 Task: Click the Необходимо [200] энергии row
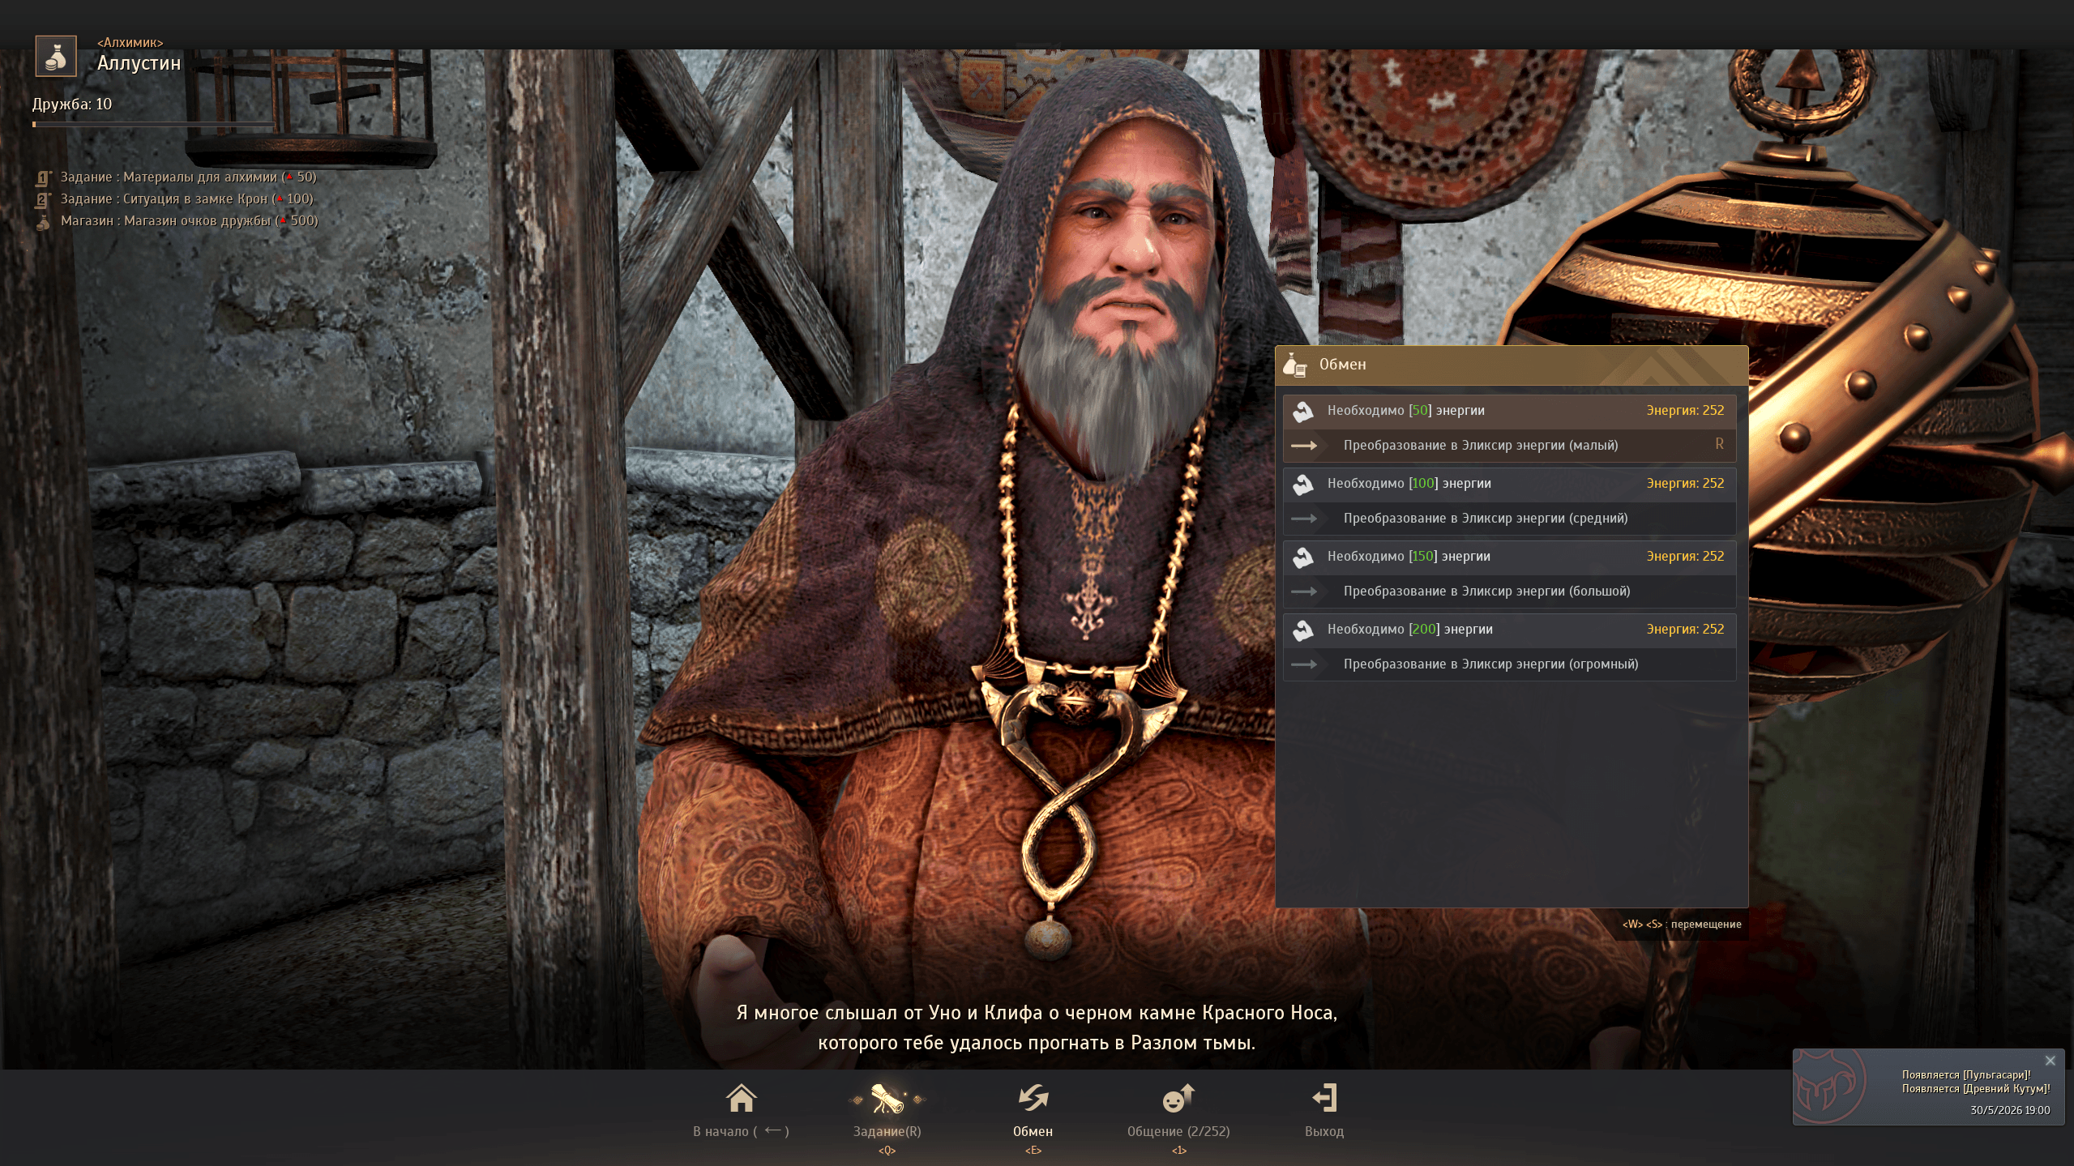(1509, 630)
